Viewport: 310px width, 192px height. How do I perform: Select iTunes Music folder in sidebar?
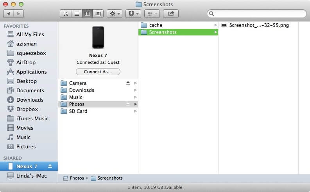[29, 118]
